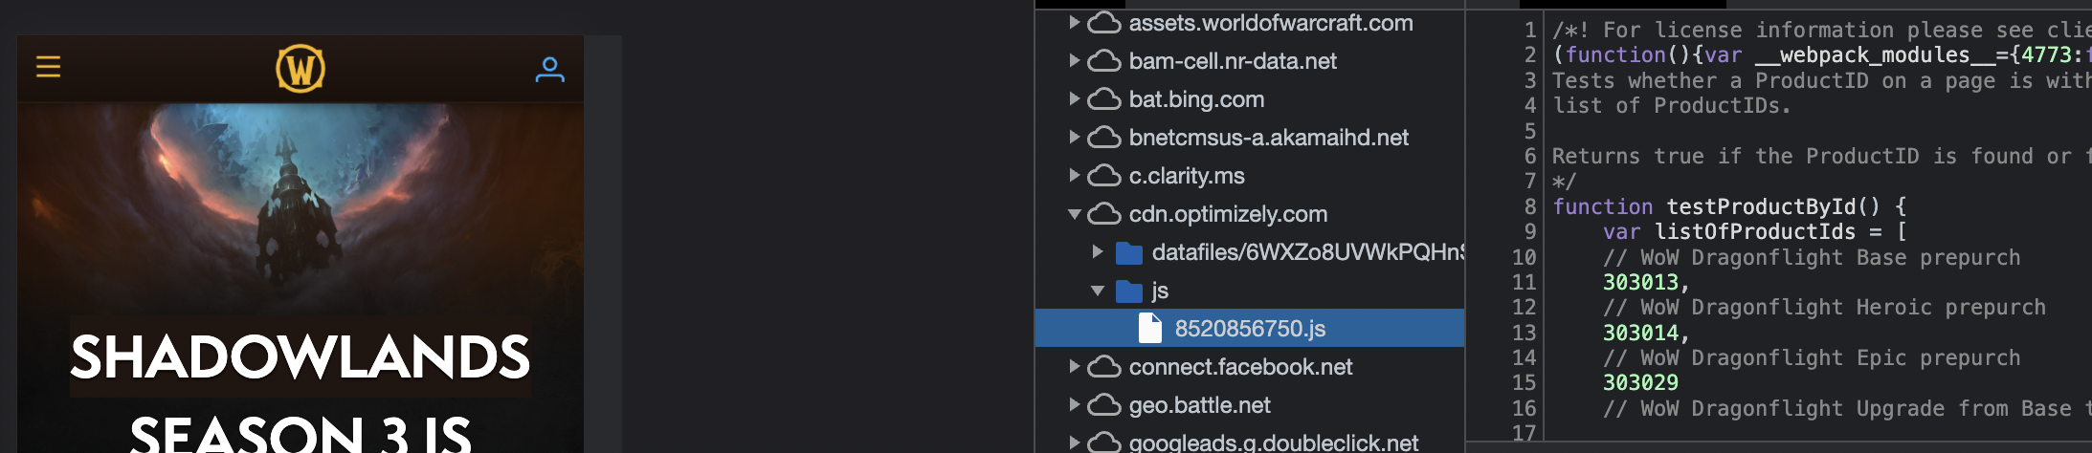Click the cloud icon for bat.bing.com

(1104, 99)
